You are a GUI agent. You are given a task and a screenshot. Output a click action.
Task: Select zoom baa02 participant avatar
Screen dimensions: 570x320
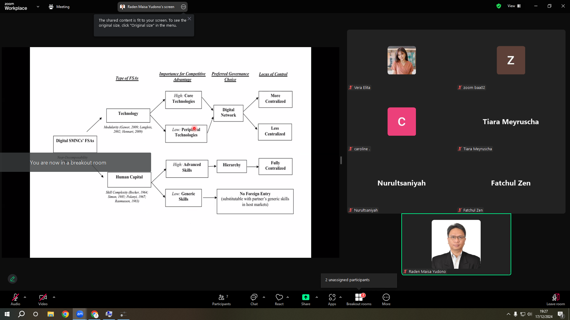point(511,60)
